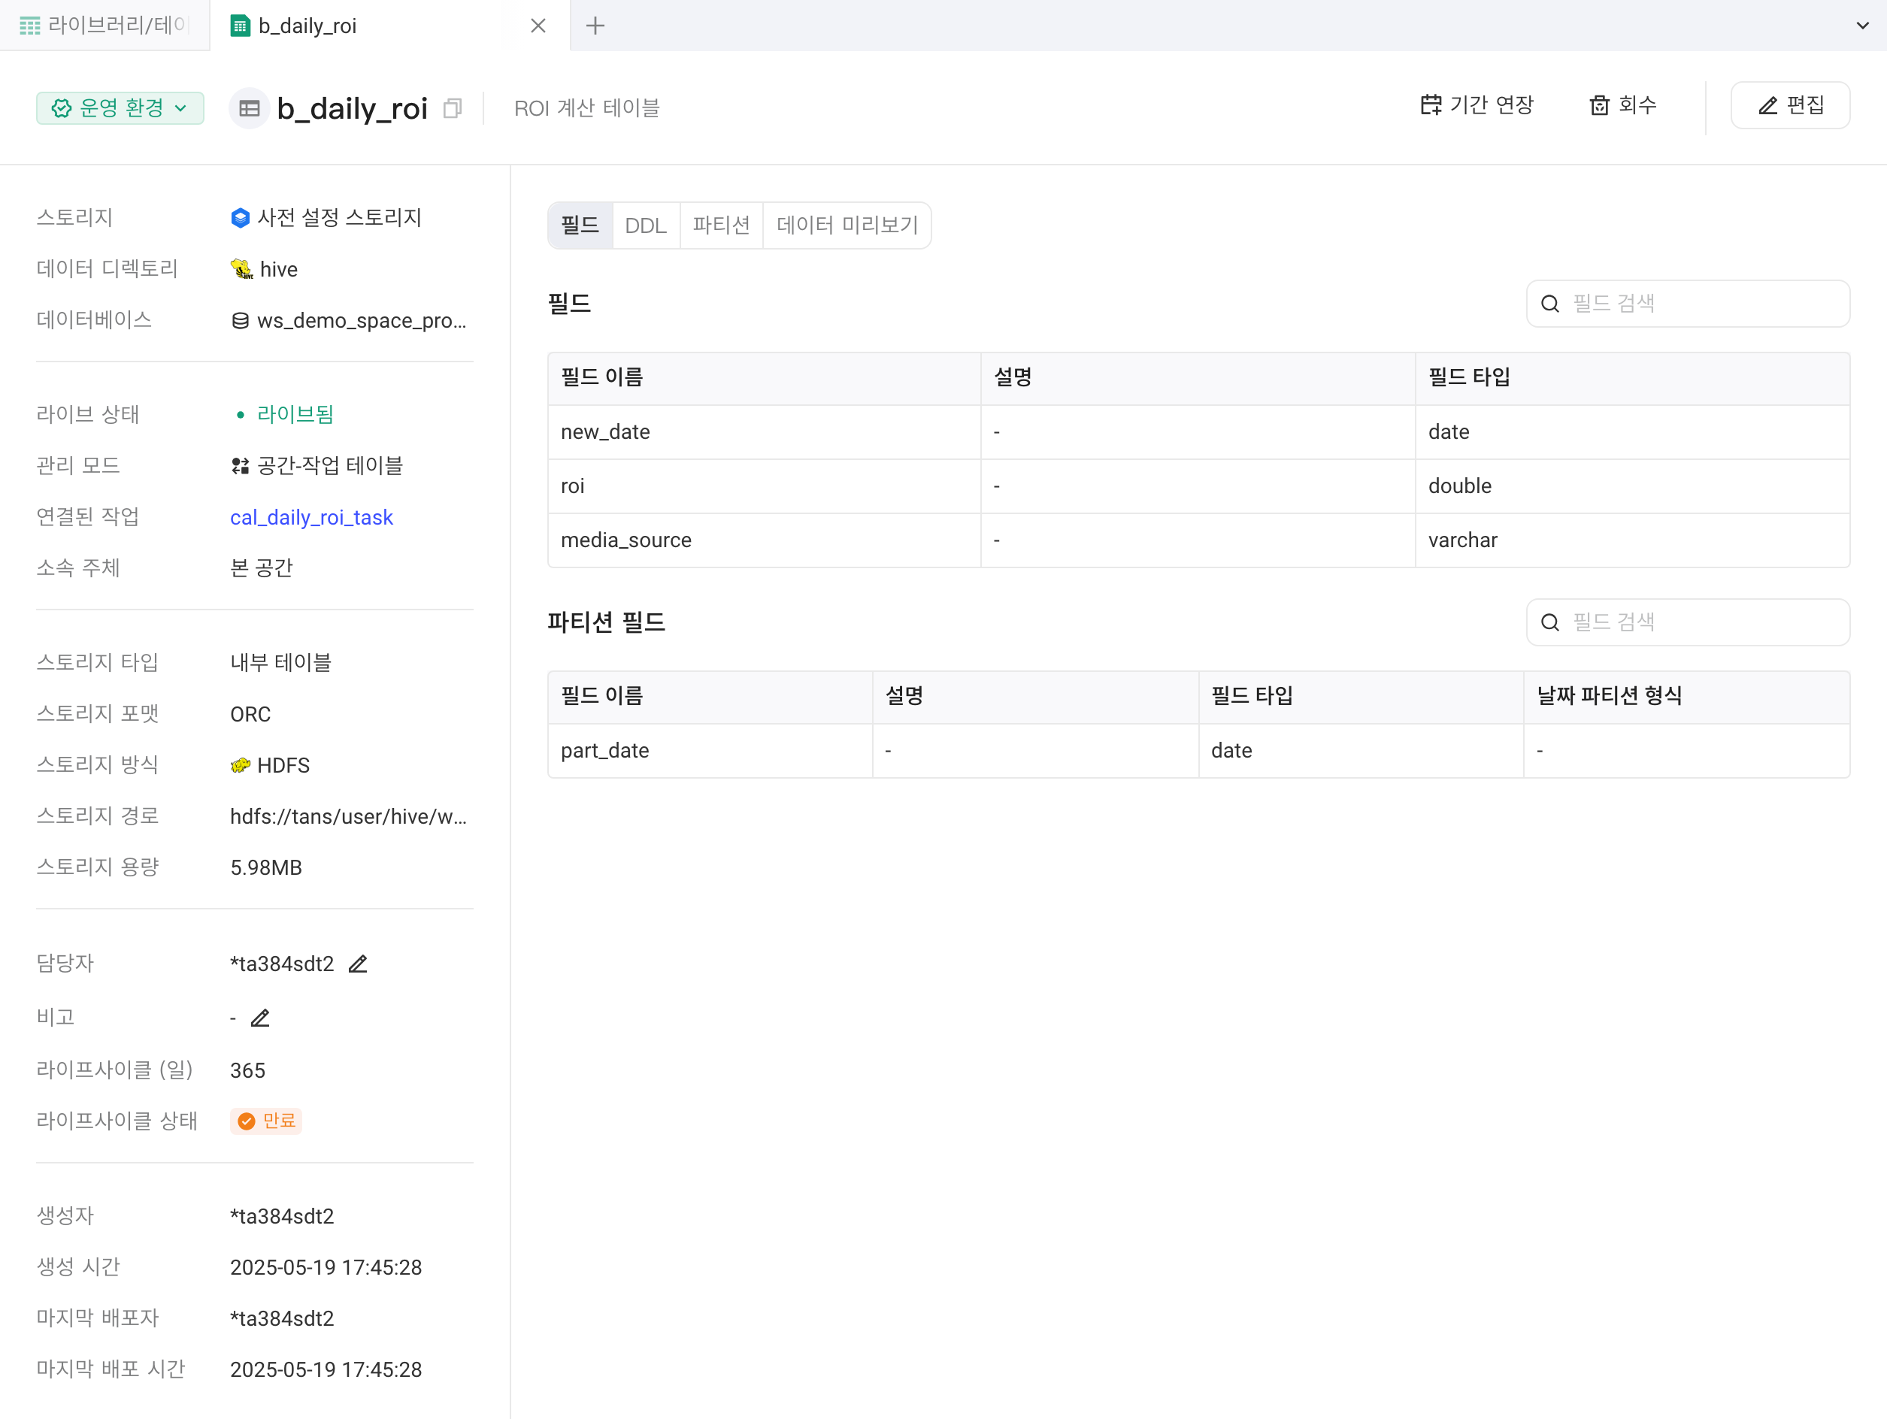This screenshot has width=1887, height=1419.
Task: Click the HDFS elephant icon
Action: [x=241, y=765]
